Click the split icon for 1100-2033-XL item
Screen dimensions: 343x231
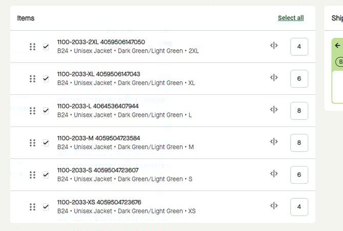click(x=274, y=78)
